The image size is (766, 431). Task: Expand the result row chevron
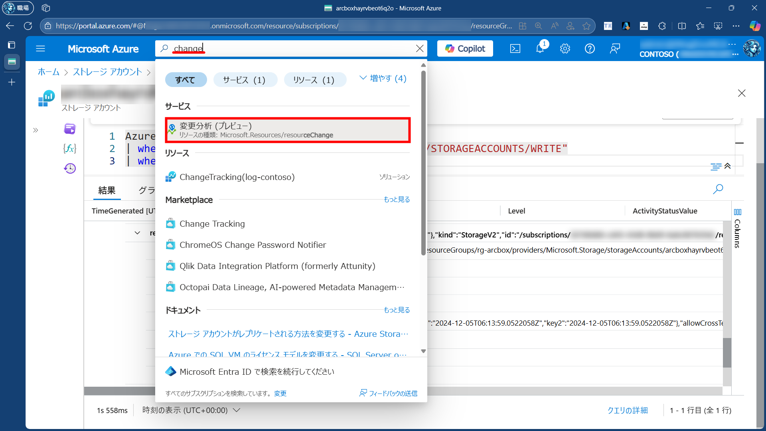[x=137, y=233]
